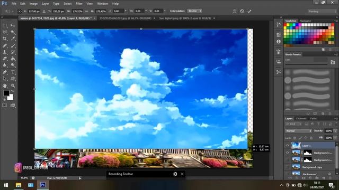Select the Blur tool
The image size is (339, 190).
point(5,65)
